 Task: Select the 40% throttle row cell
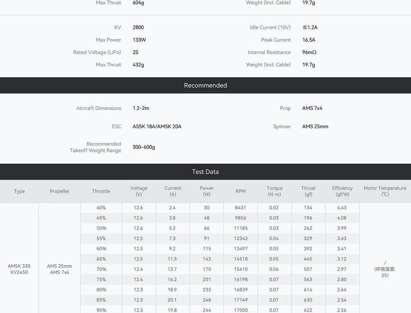click(x=101, y=208)
